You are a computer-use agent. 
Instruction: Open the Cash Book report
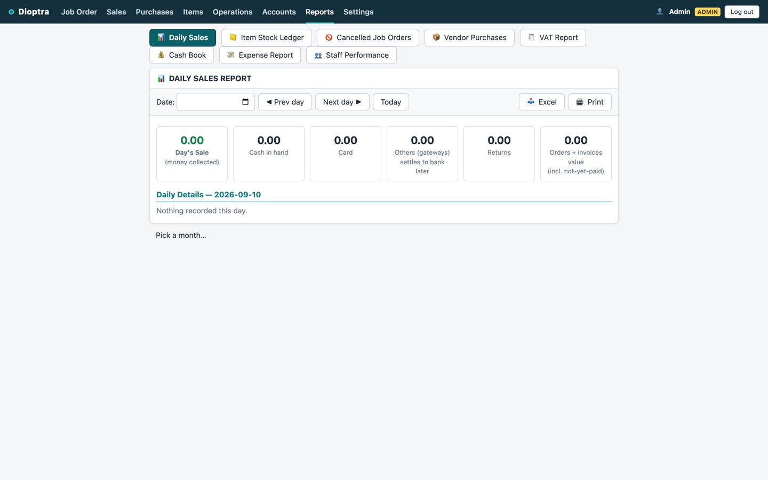[x=181, y=55]
